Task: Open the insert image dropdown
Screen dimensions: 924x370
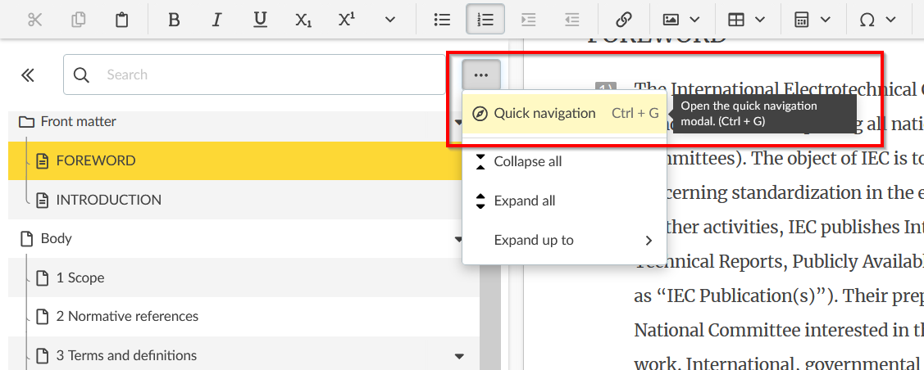Action: (x=681, y=20)
